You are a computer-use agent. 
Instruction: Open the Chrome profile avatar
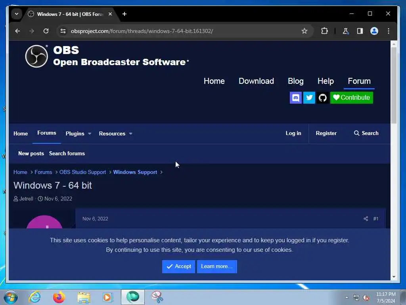pos(374,31)
